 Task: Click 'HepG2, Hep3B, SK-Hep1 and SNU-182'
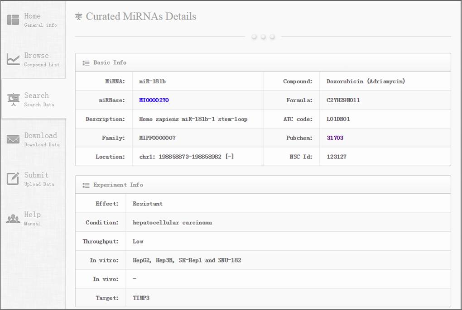(x=187, y=260)
